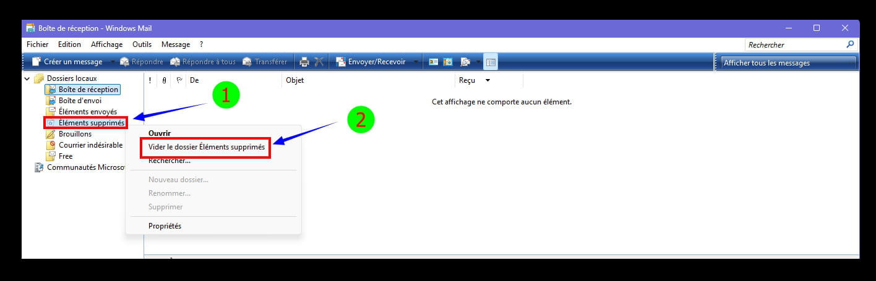
Task: Open the dropdown arrow beside the find icon
Action: tap(478, 62)
